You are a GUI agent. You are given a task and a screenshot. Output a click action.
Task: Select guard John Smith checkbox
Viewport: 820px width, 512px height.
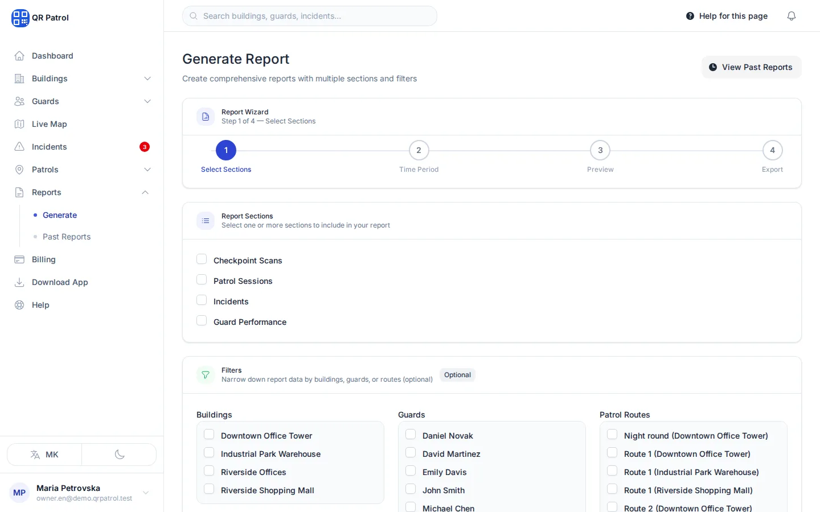click(411, 489)
